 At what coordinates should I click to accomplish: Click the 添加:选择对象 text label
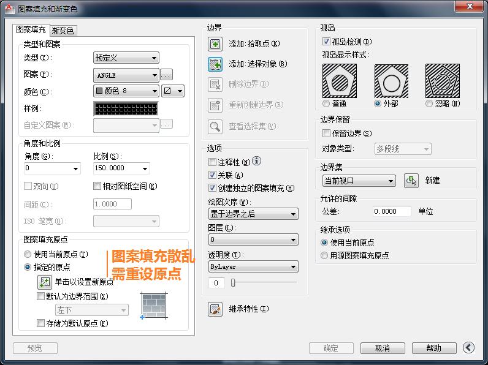click(x=258, y=64)
